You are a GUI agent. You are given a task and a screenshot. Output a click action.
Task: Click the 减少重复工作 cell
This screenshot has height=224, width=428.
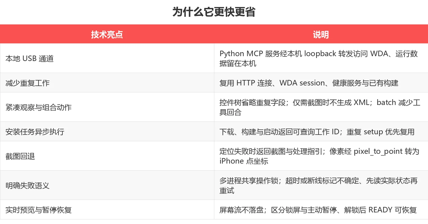click(x=107, y=83)
